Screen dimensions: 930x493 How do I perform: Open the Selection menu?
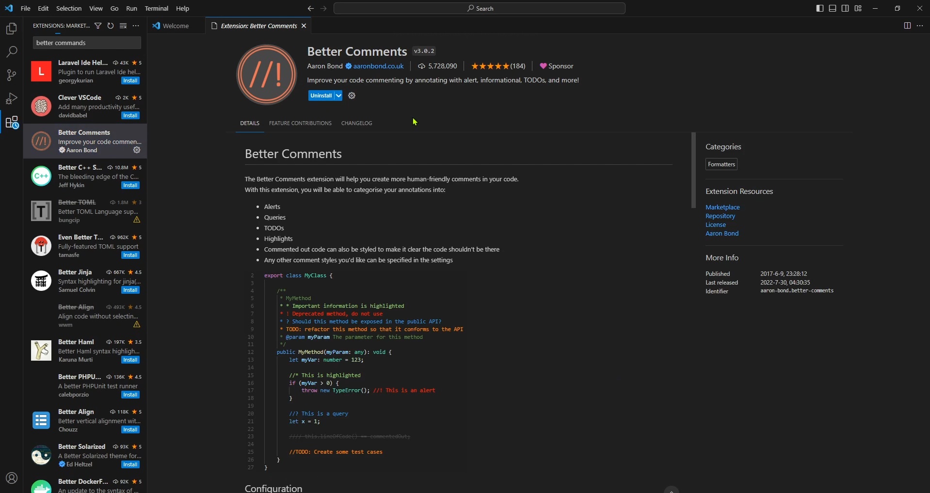coord(69,8)
